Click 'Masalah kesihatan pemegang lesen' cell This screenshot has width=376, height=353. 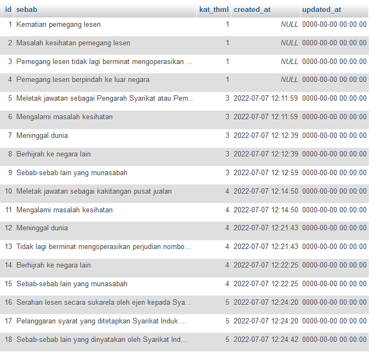click(73, 43)
